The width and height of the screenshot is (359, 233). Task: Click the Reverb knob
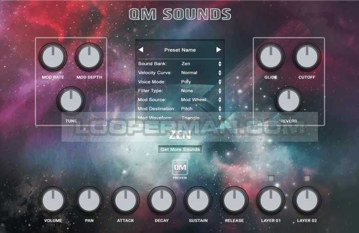(288, 100)
